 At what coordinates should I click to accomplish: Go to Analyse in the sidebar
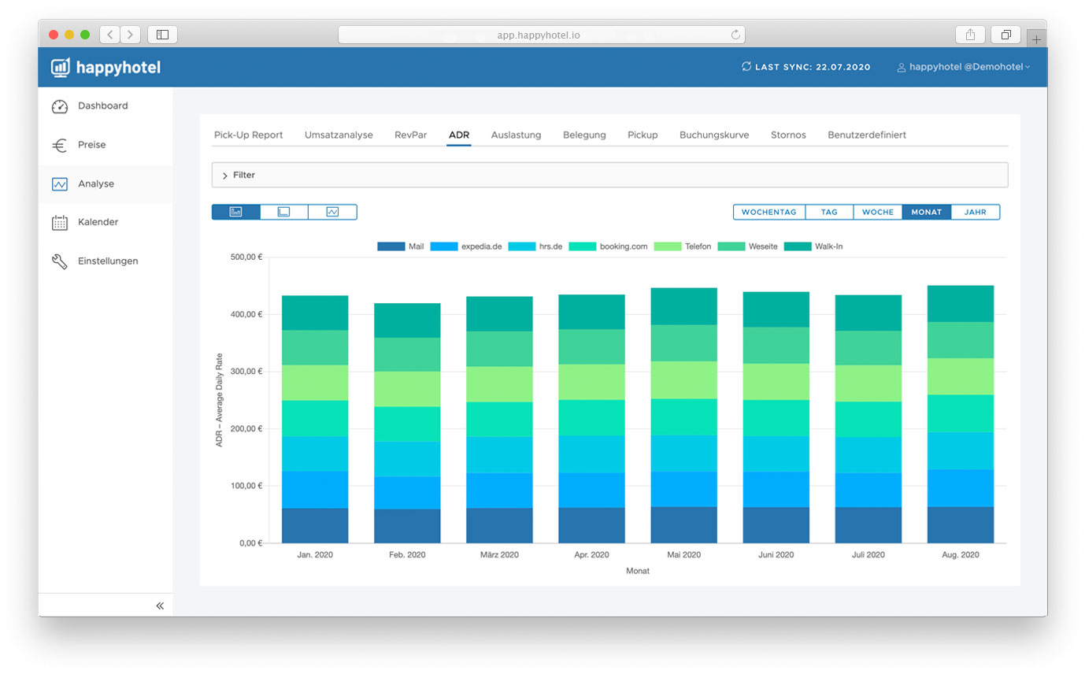point(106,184)
